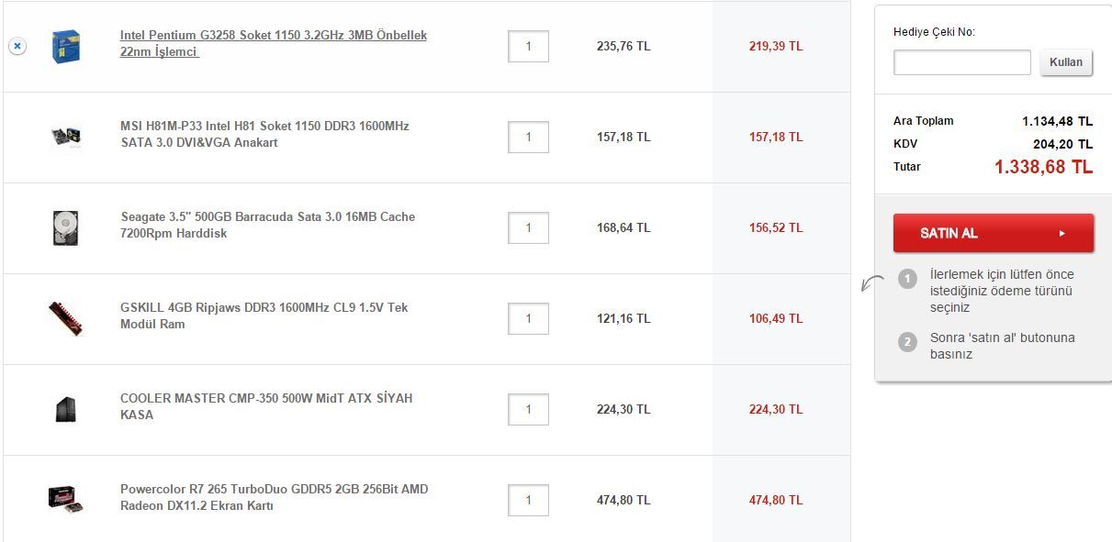Remove the Intel Pentium G3258 item
Screen dimensions: 1112x542
[x=17, y=46]
